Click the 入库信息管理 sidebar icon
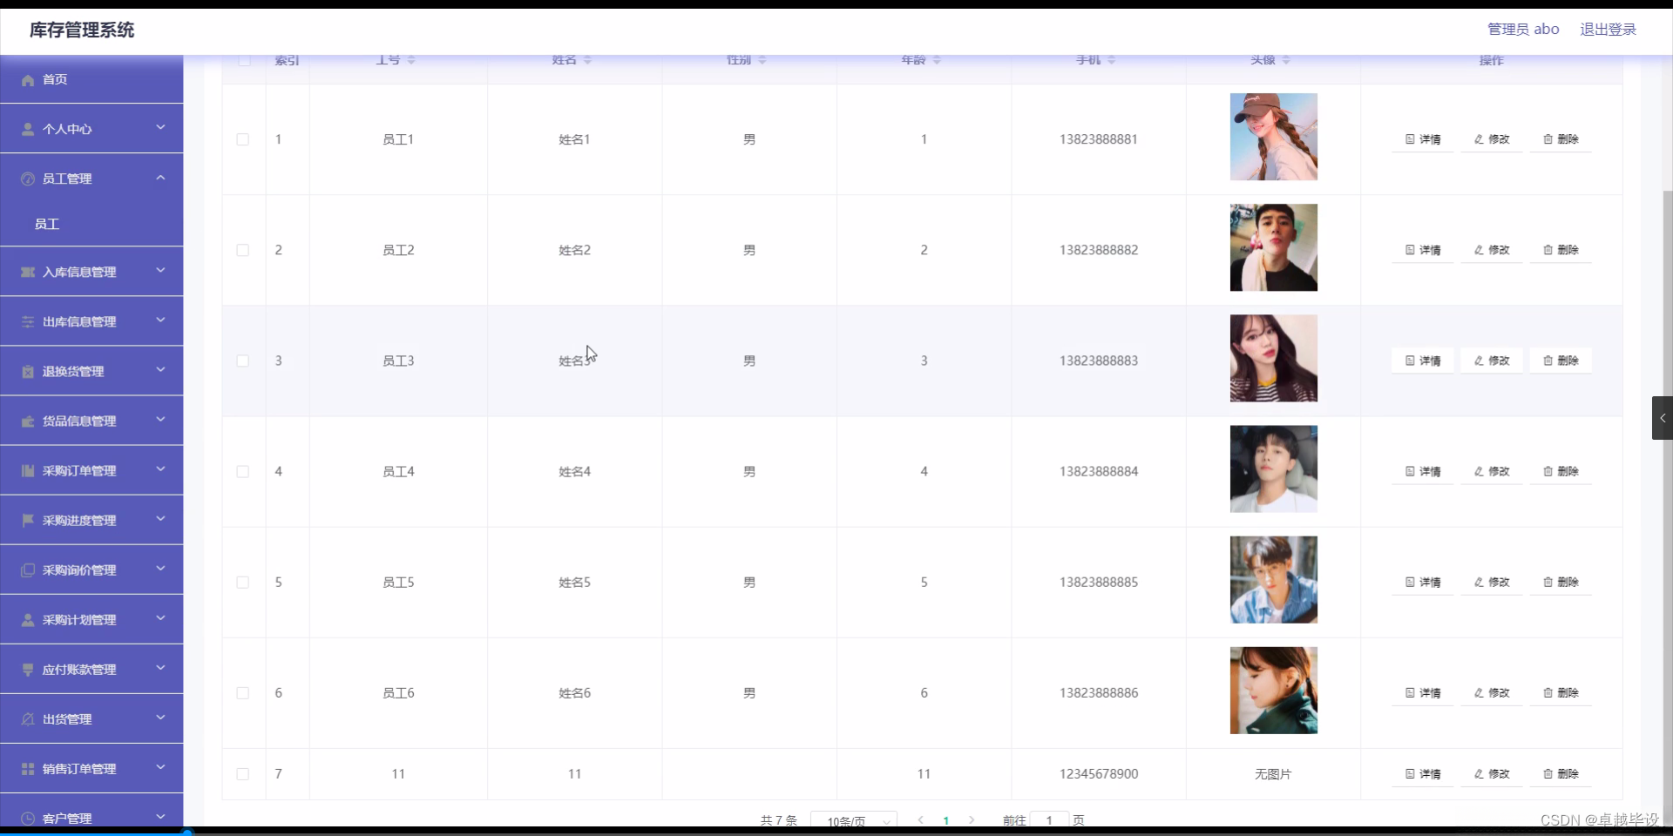Image resolution: width=1673 pixels, height=836 pixels. pos(27,271)
